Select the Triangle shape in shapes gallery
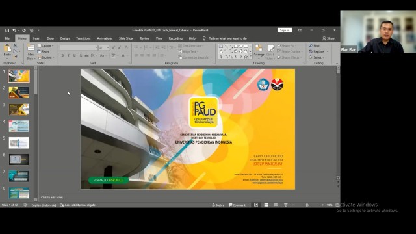The image size is (416, 234). click(x=221, y=51)
